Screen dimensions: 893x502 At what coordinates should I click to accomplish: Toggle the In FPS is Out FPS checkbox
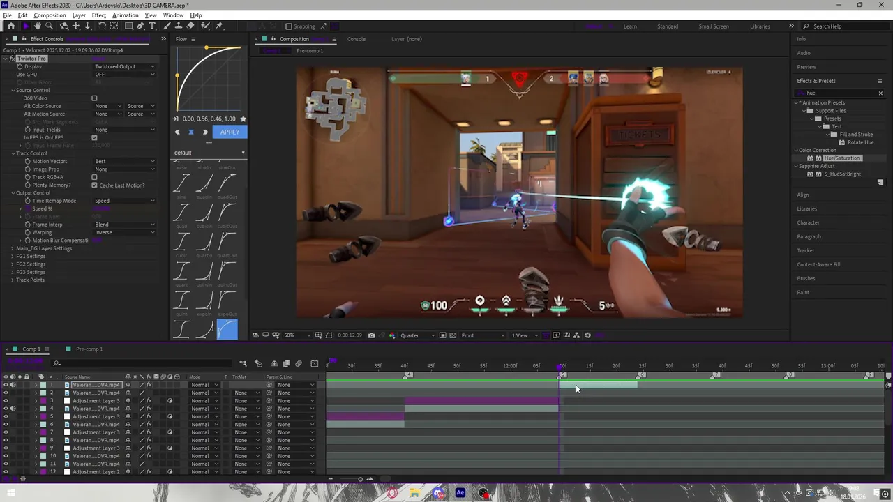tap(94, 137)
